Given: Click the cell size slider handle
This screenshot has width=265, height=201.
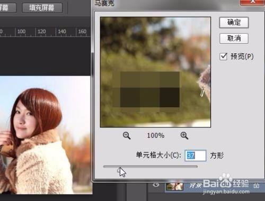Looking at the screenshot, I should point(120,170).
